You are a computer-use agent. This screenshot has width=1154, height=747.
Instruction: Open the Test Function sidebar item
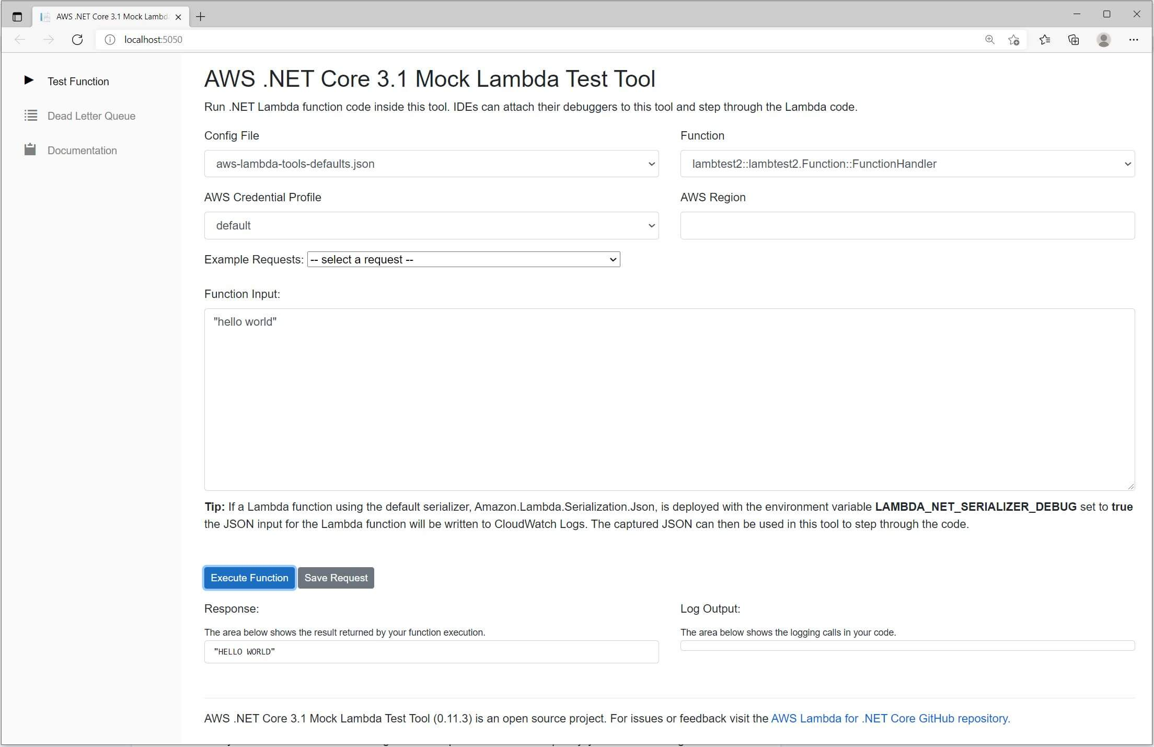point(78,82)
